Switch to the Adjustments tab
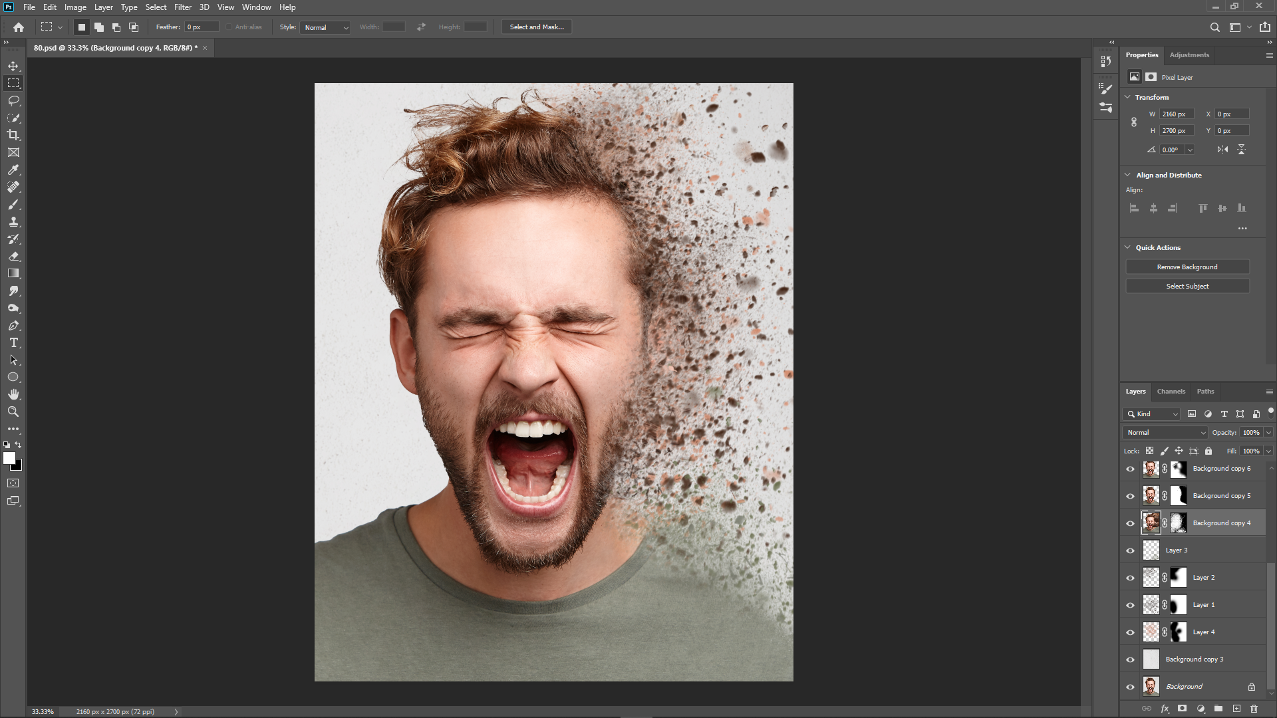Viewport: 1277px width, 718px height. tap(1189, 55)
